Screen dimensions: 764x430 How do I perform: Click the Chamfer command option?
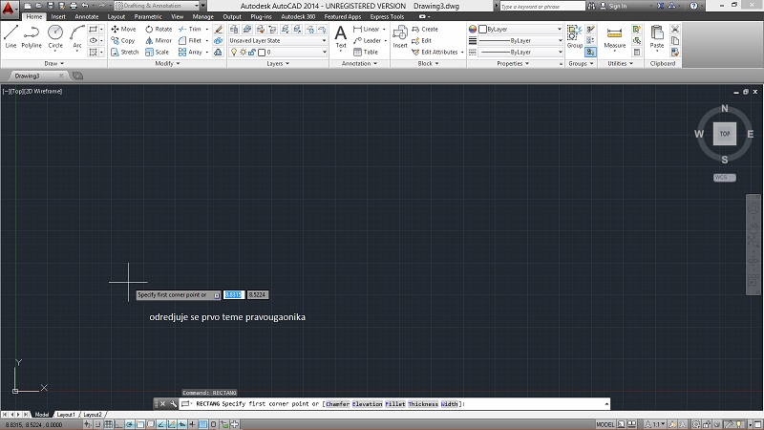(x=337, y=404)
